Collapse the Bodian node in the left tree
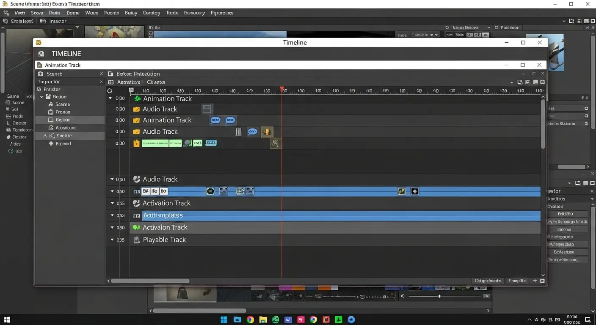The height and width of the screenshot is (325, 596). 42,96
